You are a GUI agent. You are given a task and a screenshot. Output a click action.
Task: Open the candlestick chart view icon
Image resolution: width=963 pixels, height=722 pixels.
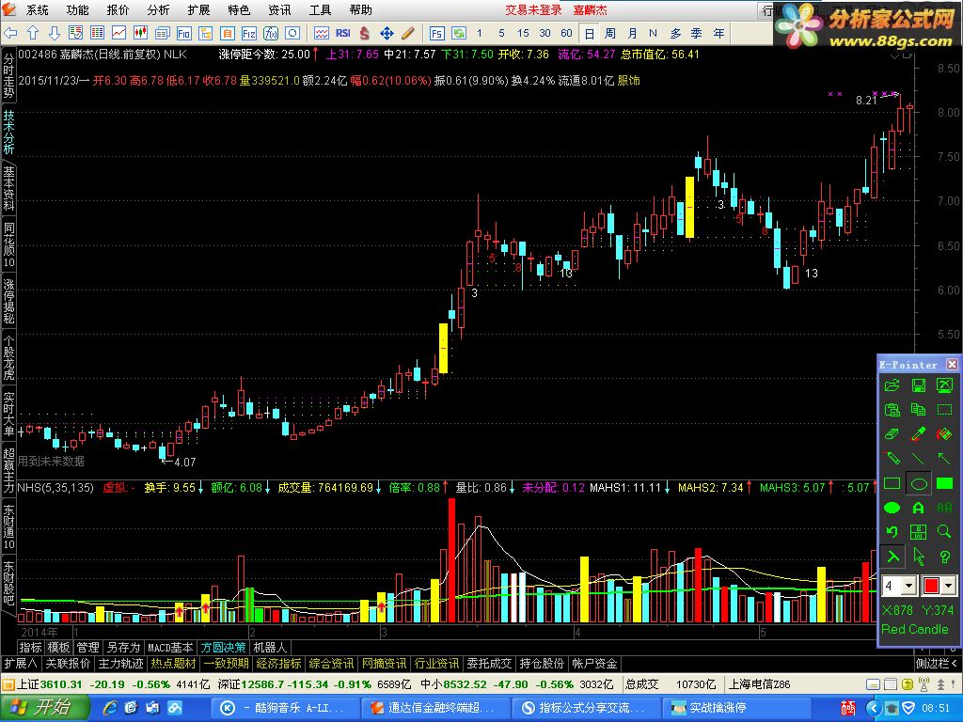coord(140,33)
